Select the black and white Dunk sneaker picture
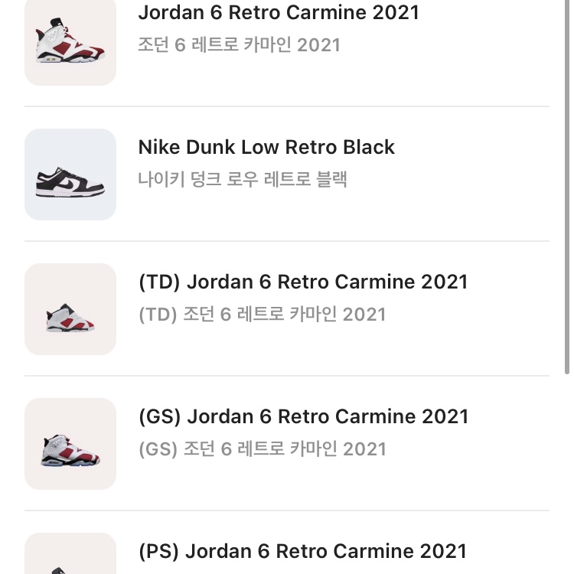This screenshot has width=574, height=574. (70, 182)
